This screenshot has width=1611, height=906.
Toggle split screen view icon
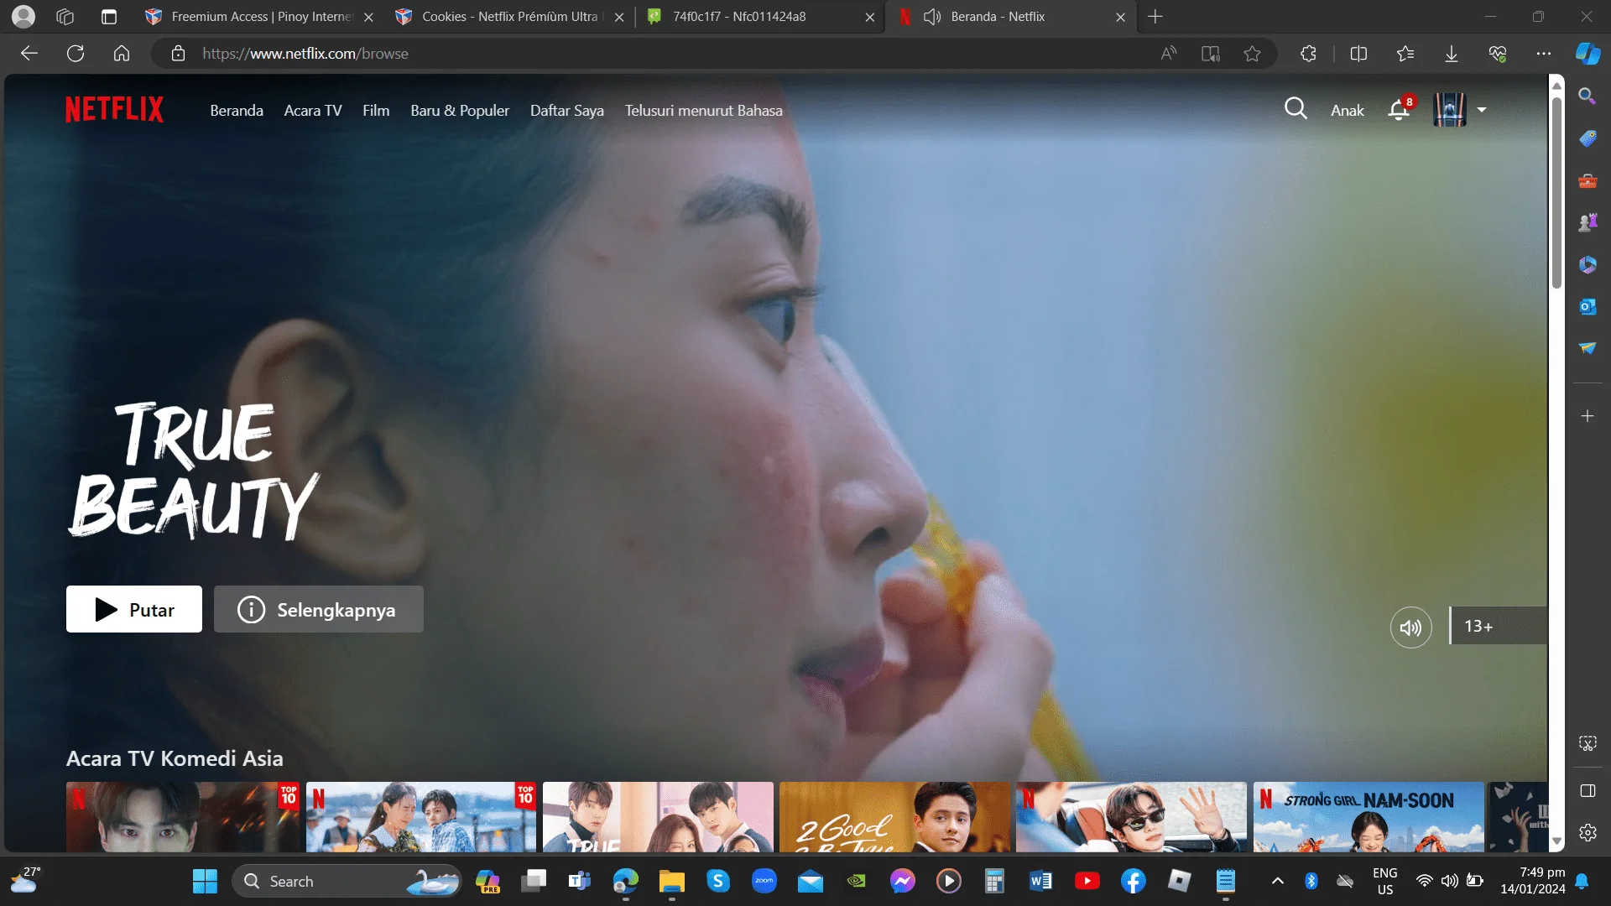pyautogui.click(x=1358, y=54)
